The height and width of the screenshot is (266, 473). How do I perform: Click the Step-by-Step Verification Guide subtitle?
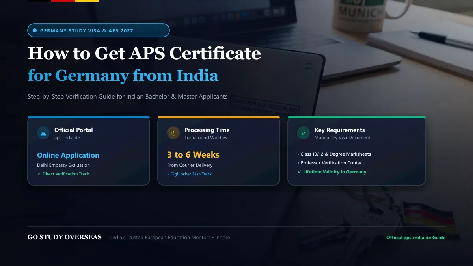128,96
